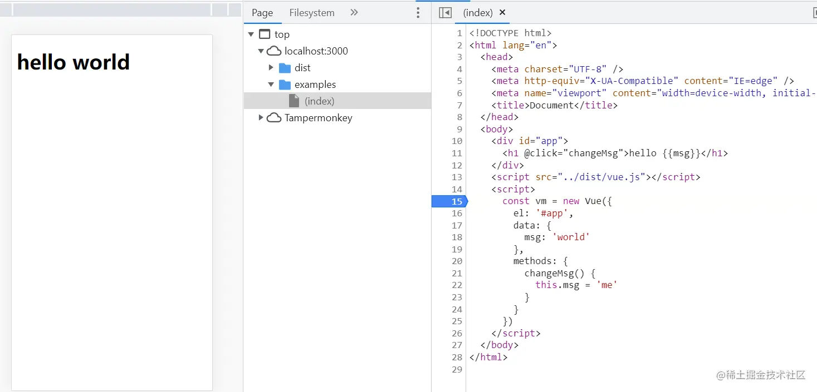
Task: Expand the dist folder
Action: click(271, 68)
